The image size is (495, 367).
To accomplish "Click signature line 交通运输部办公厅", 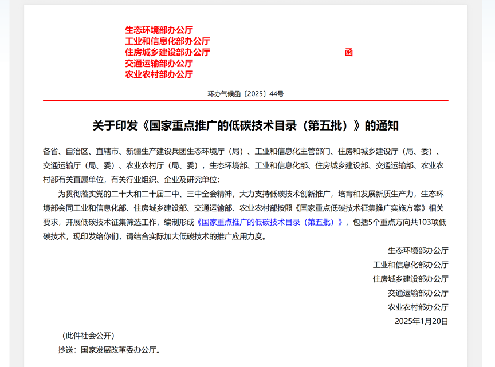I will [417, 293].
